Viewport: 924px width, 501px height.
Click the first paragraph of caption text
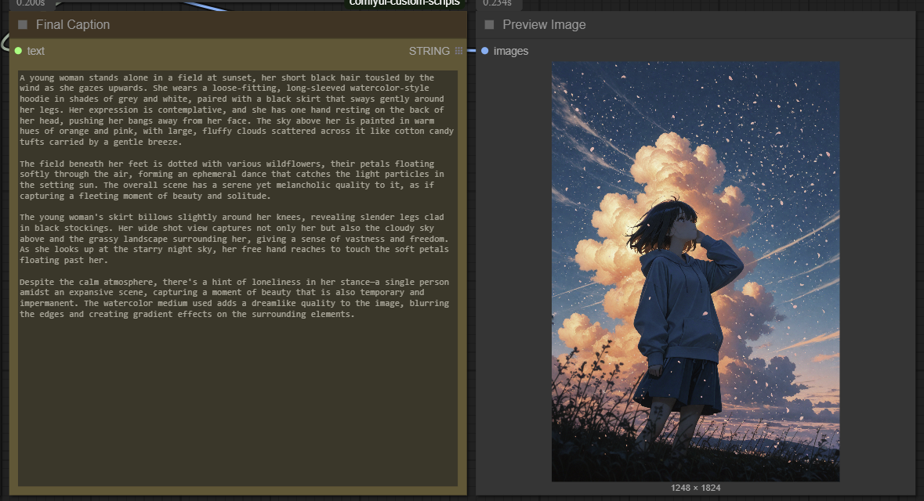click(235, 110)
